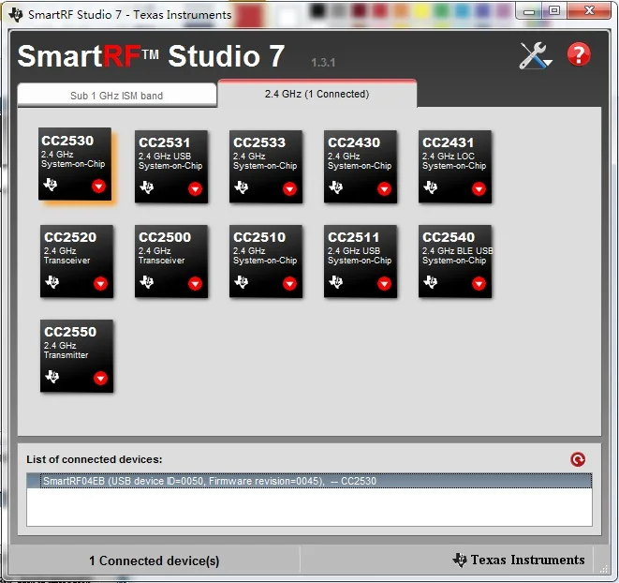Click the CC2431 title text
This screenshot has height=583, width=619.
tap(448, 142)
